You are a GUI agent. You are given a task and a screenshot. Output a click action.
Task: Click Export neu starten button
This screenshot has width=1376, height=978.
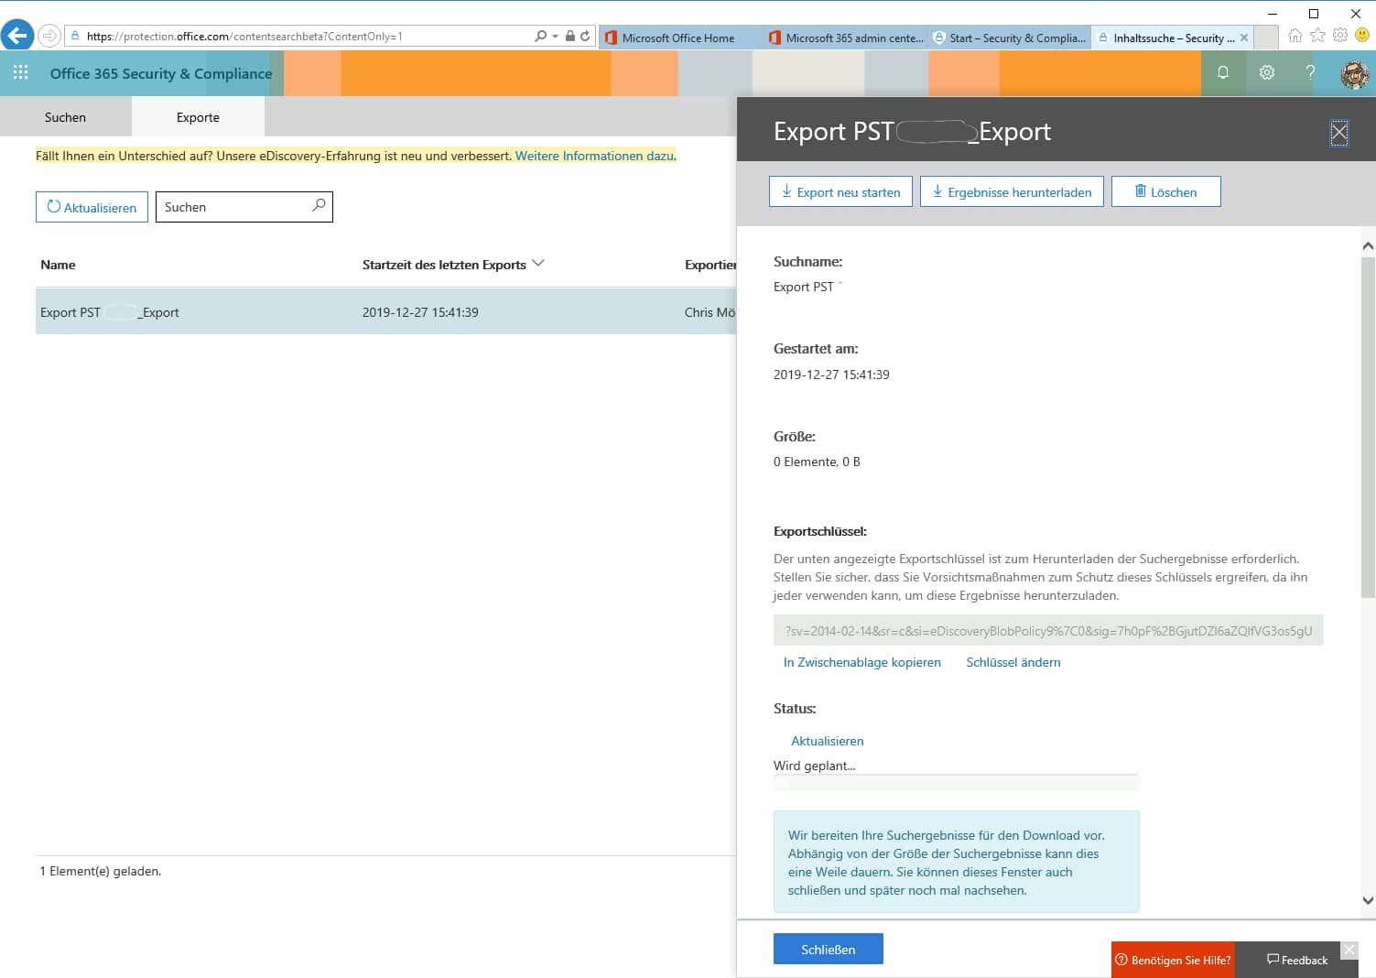tap(840, 191)
